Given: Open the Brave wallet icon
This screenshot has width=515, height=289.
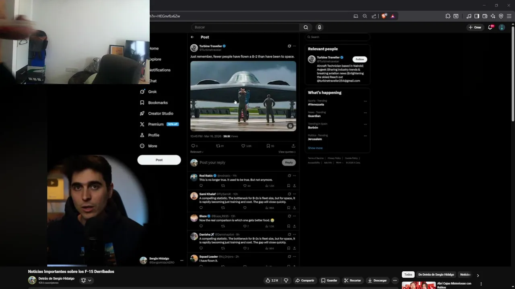Looking at the screenshot, I should pyautogui.click(x=485, y=16).
